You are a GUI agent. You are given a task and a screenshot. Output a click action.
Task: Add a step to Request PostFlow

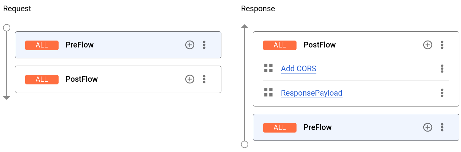[190, 79]
